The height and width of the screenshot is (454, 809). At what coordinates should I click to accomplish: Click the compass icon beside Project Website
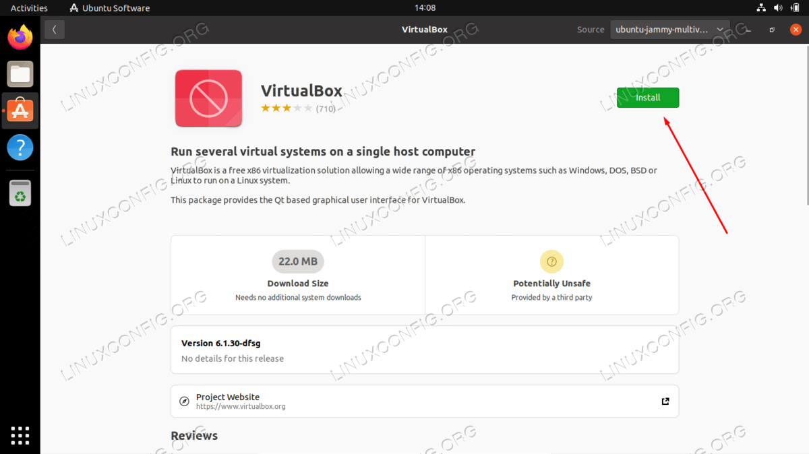[185, 401]
